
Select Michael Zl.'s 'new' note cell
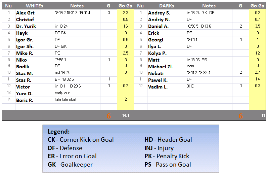tap(190, 66)
